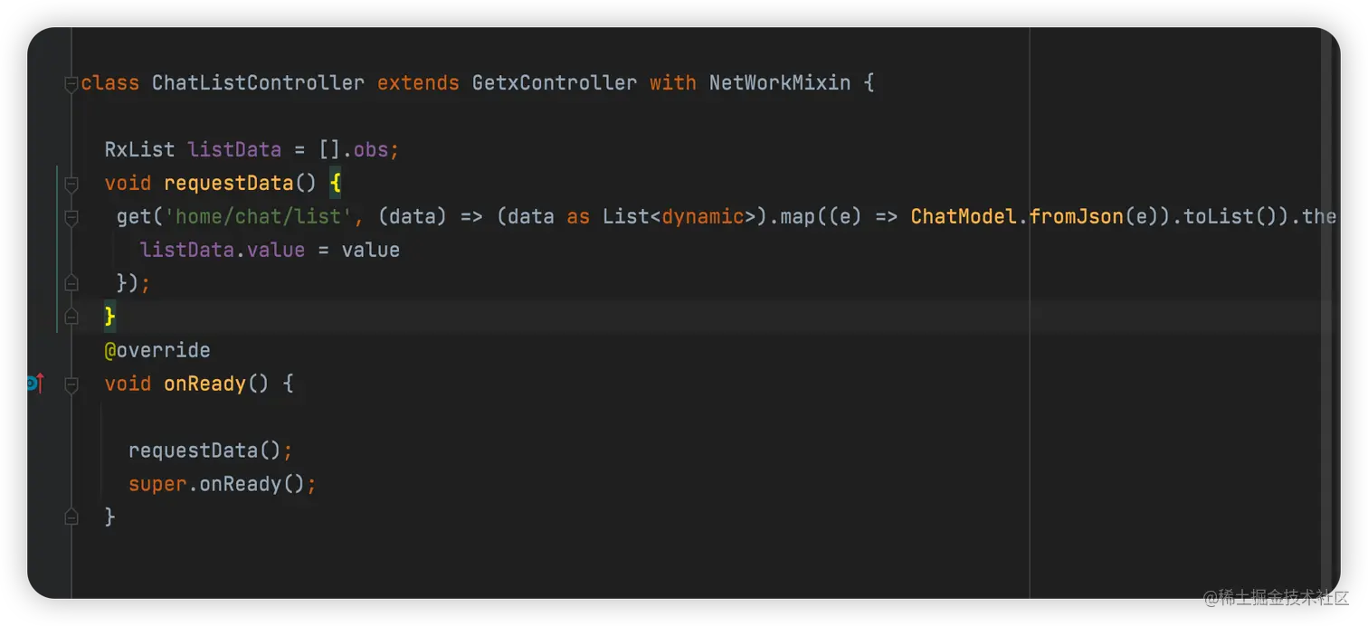Screen dimensions: 1368x626
Task: Click the yellow opening brace after requestData()
Action: (x=336, y=183)
